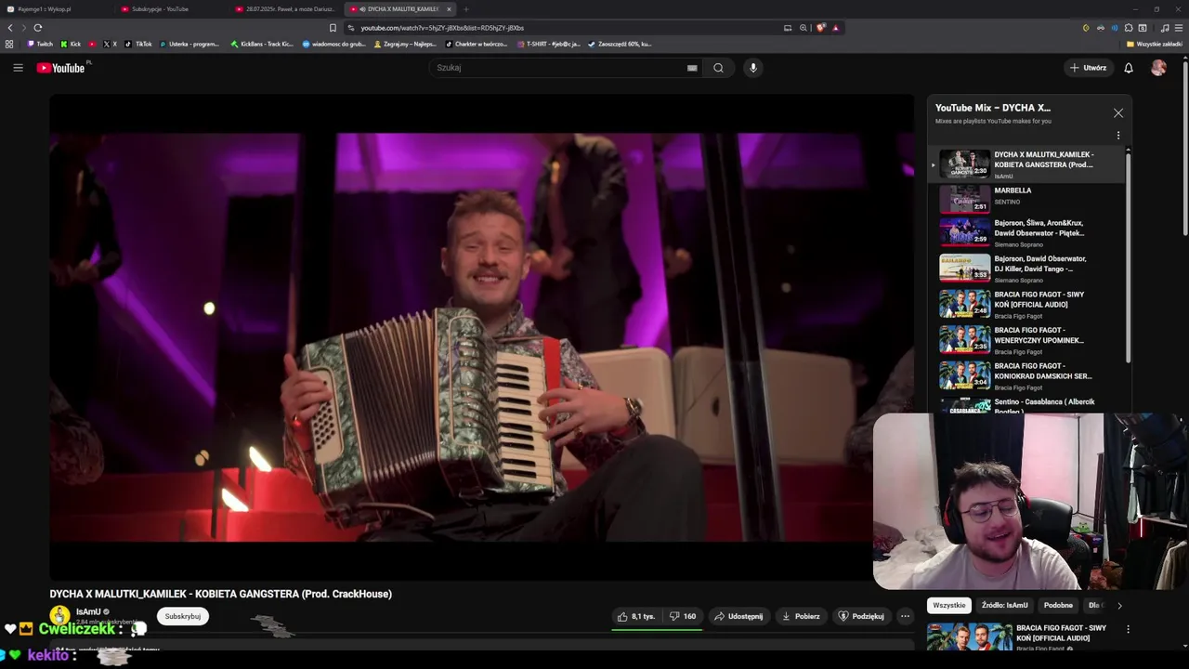Click the Pobierz download button
The image size is (1189, 669).
[x=801, y=616]
